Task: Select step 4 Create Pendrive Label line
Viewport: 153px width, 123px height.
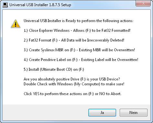Action: tap(81, 60)
